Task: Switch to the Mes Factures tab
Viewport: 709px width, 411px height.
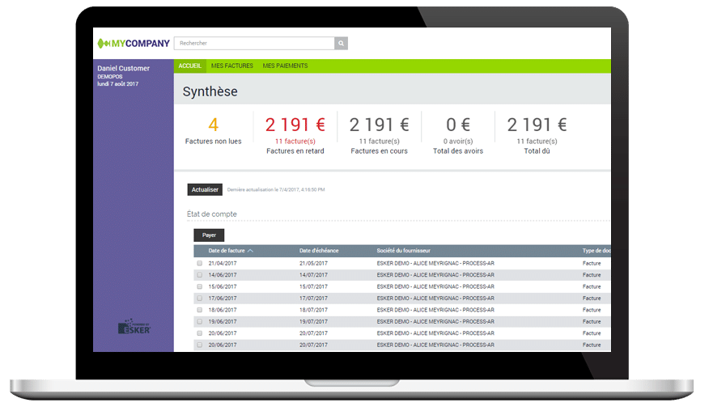Action: pyautogui.click(x=231, y=66)
